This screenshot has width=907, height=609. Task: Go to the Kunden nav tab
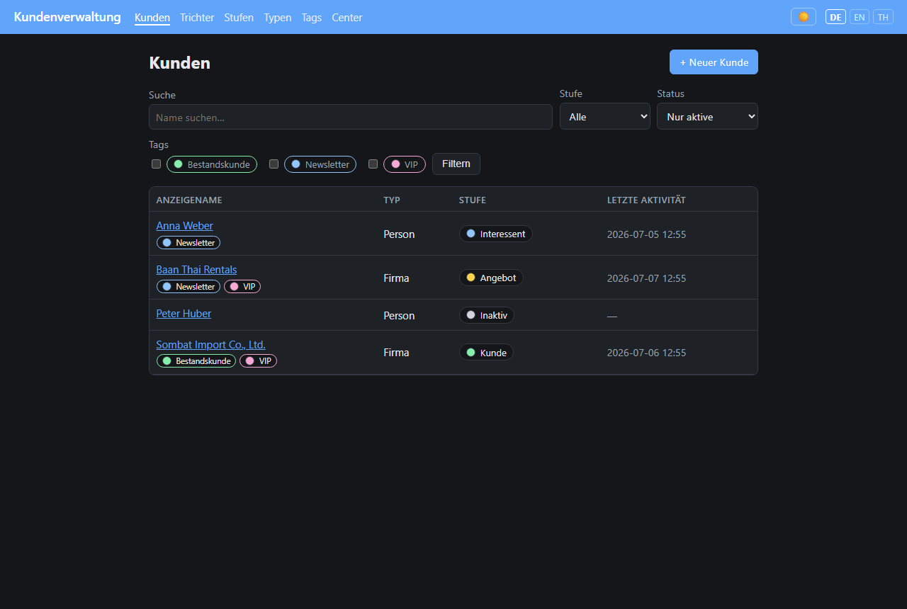point(152,17)
